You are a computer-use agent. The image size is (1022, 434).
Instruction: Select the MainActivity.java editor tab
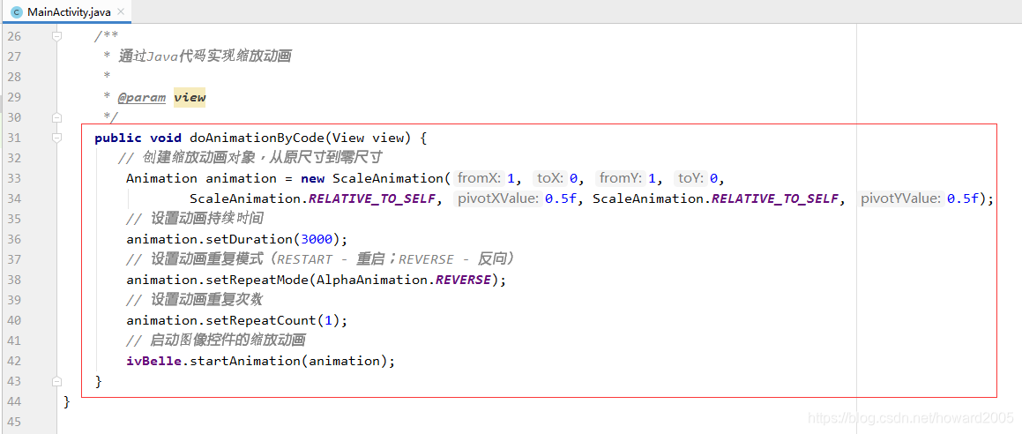tap(67, 11)
